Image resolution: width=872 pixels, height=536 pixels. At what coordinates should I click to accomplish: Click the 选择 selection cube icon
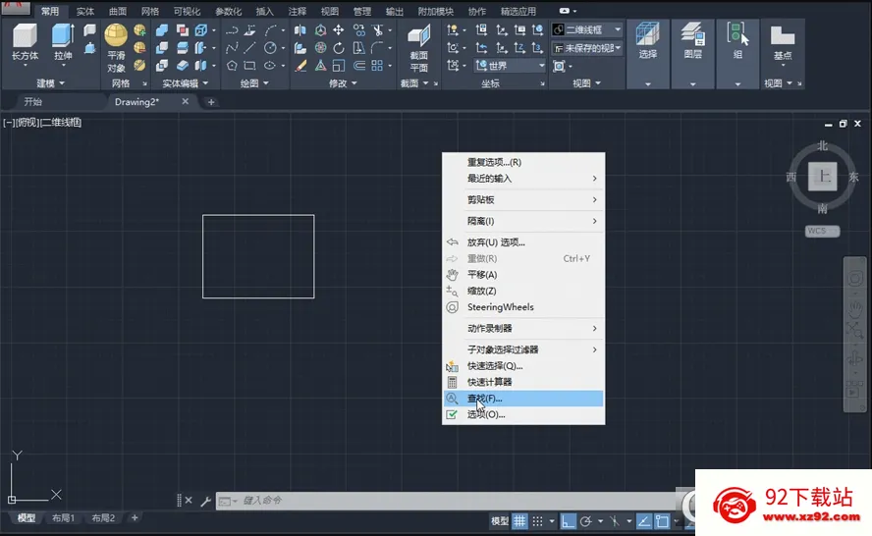click(647, 34)
